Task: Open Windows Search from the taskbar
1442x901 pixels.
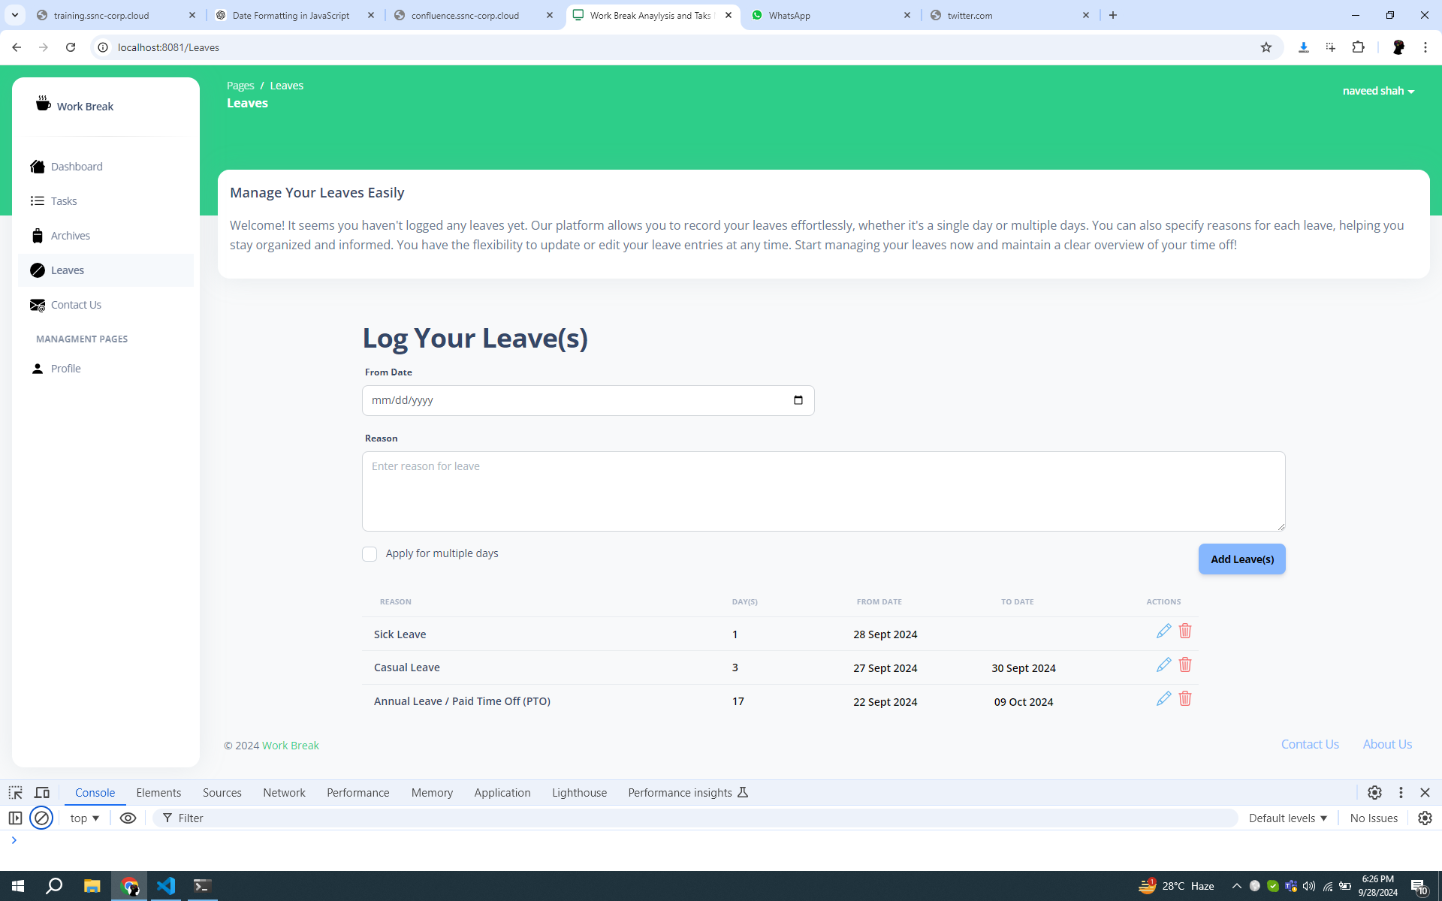Action: tap(54, 886)
